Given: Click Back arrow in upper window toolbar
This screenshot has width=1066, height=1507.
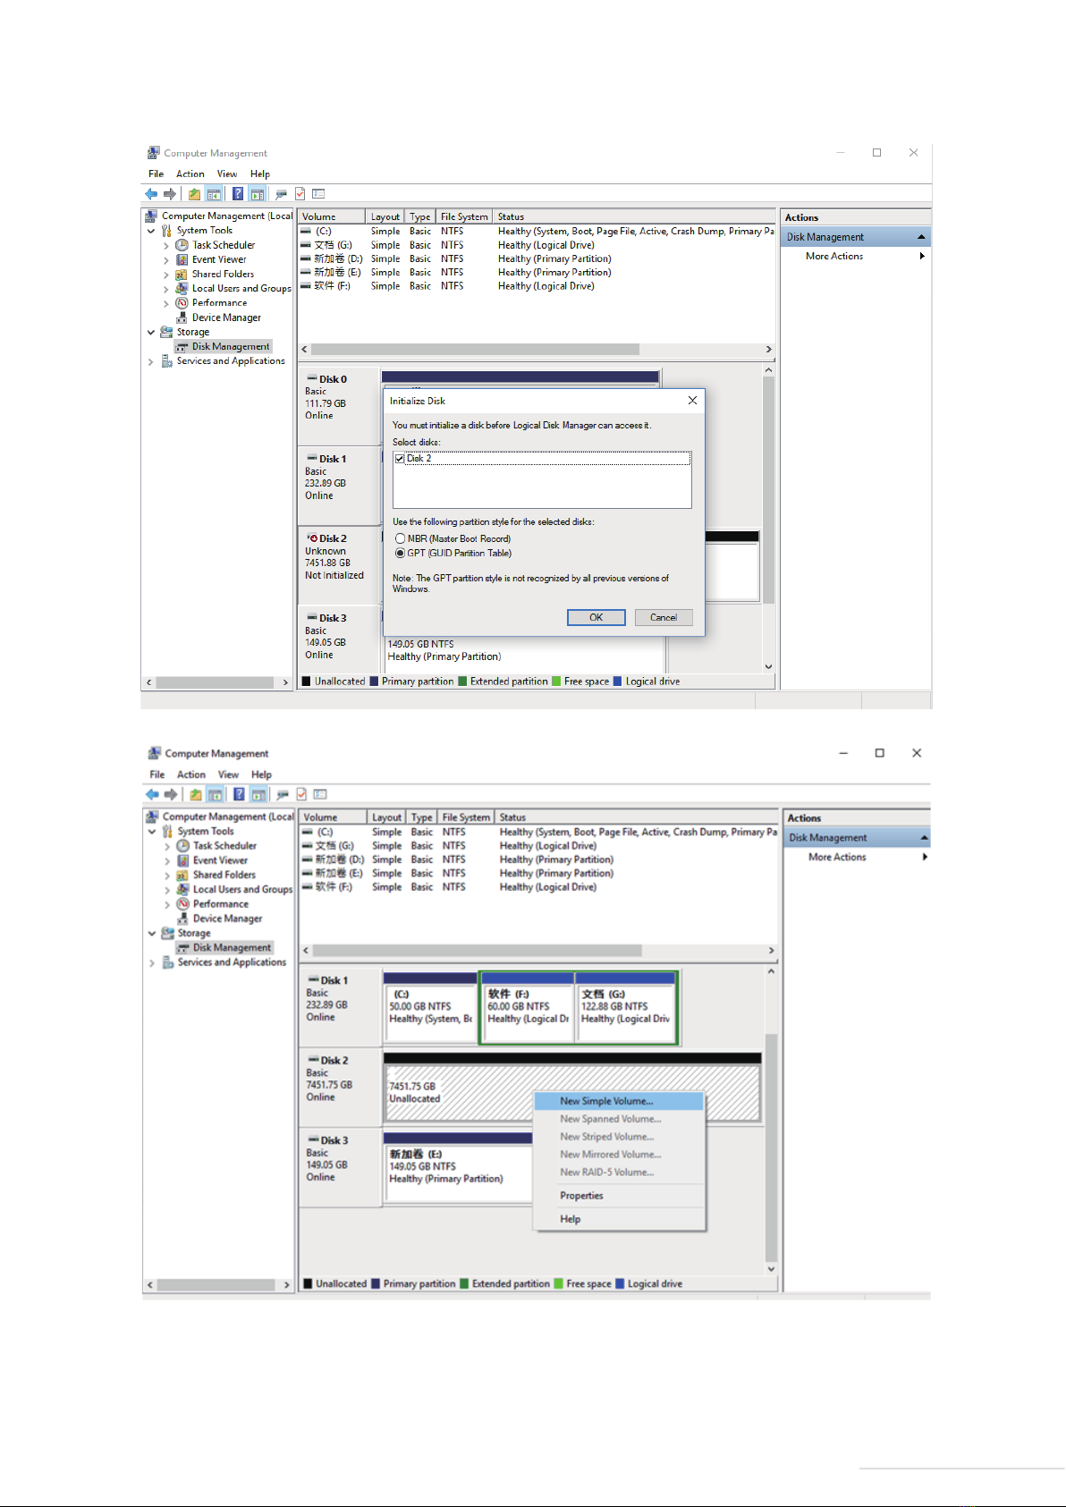Looking at the screenshot, I should (x=151, y=194).
